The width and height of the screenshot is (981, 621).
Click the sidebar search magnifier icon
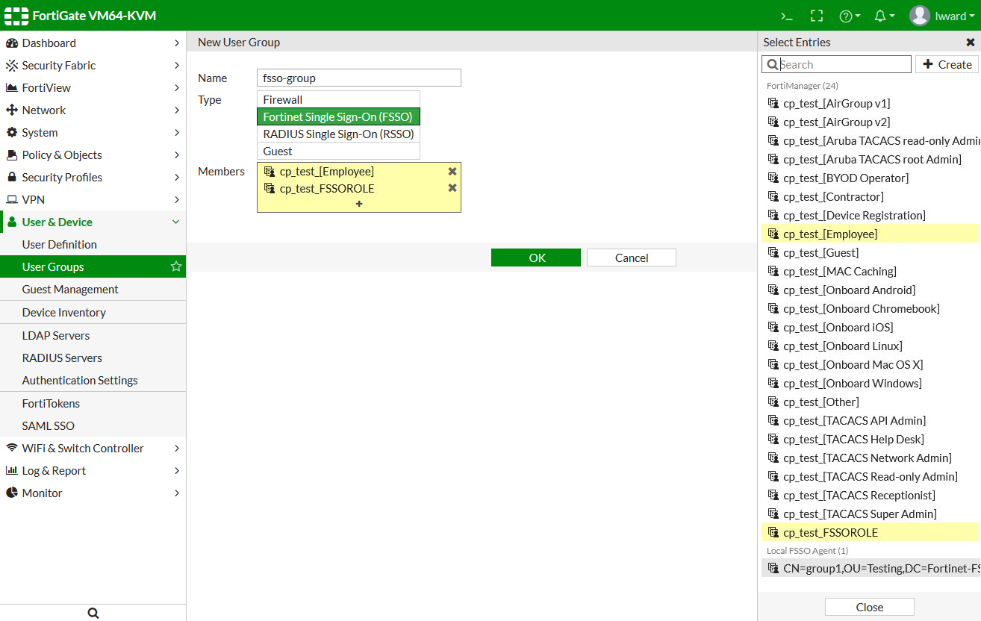(x=93, y=613)
